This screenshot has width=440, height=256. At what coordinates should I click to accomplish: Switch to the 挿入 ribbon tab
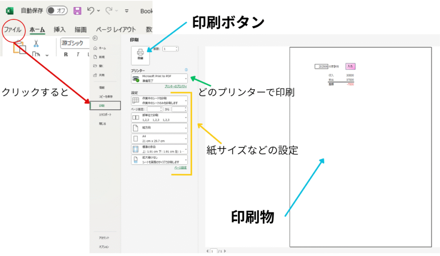[59, 30]
